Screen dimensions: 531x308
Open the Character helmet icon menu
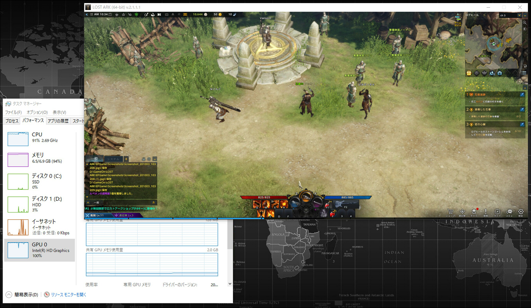(474, 212)
